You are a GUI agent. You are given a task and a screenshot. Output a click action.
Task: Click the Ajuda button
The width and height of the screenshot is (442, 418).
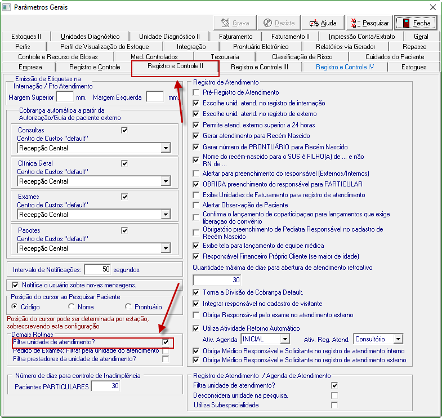[323, 23]
